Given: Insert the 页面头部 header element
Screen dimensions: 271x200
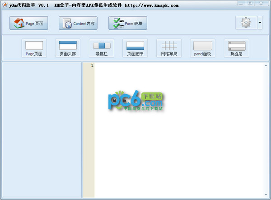Looking at the screenshot, I should click(x=68, y=48).
